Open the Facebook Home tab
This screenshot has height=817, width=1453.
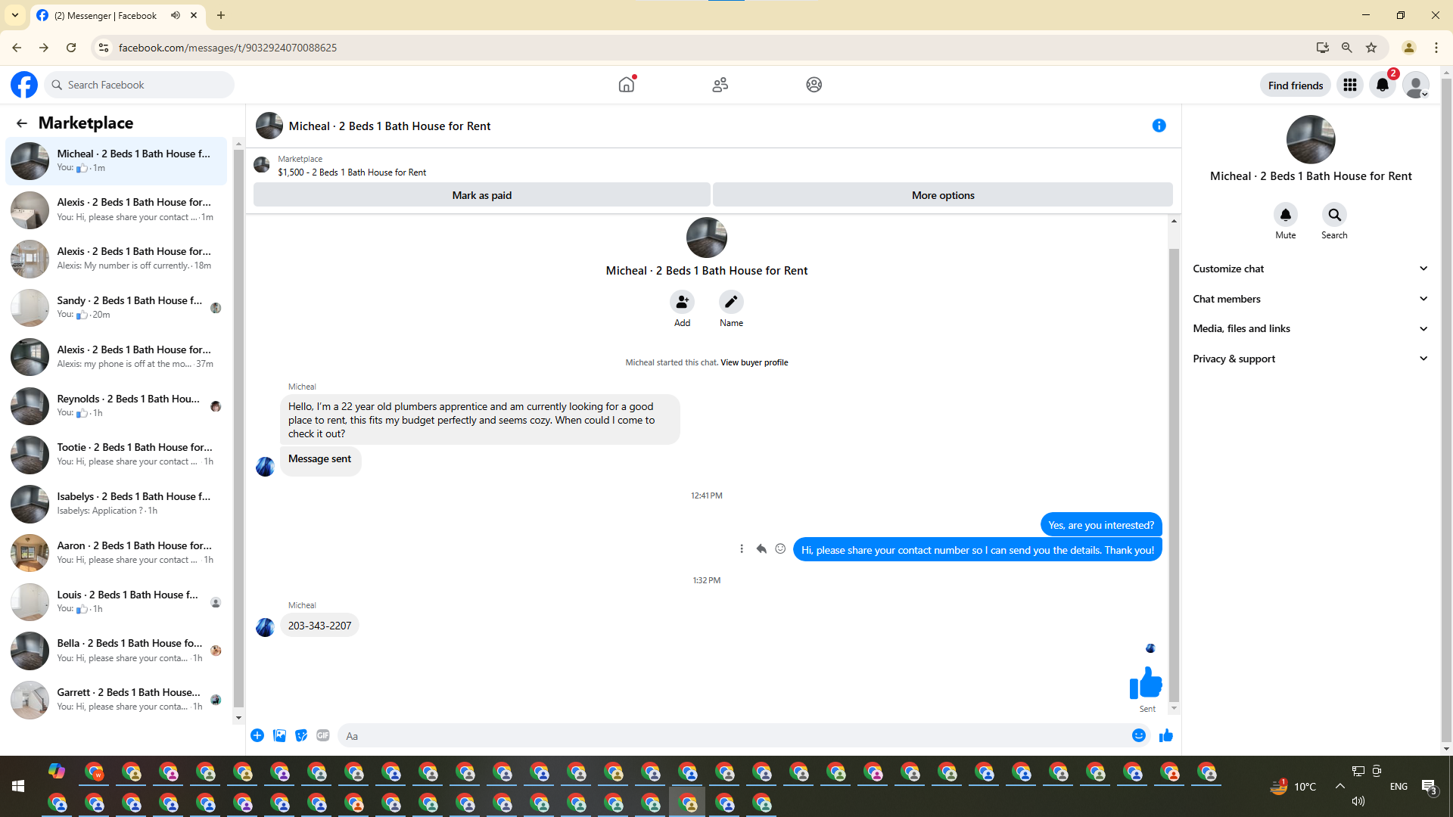(x=627, y=85)
